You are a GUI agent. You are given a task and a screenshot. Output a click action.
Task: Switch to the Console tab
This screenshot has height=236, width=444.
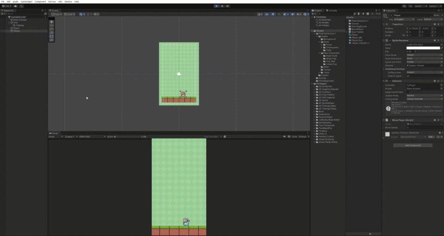pos(331,11)
